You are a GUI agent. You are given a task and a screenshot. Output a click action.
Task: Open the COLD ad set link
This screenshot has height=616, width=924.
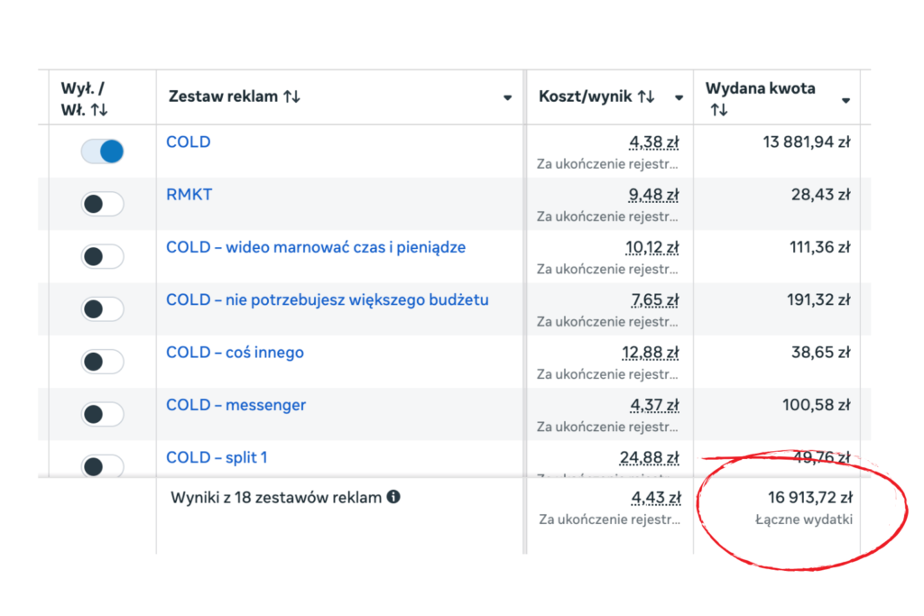[188, 142]
